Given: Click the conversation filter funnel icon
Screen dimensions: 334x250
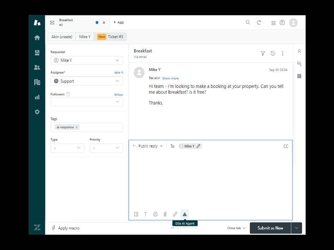Looking at the screenshot, I should (263, 53).
